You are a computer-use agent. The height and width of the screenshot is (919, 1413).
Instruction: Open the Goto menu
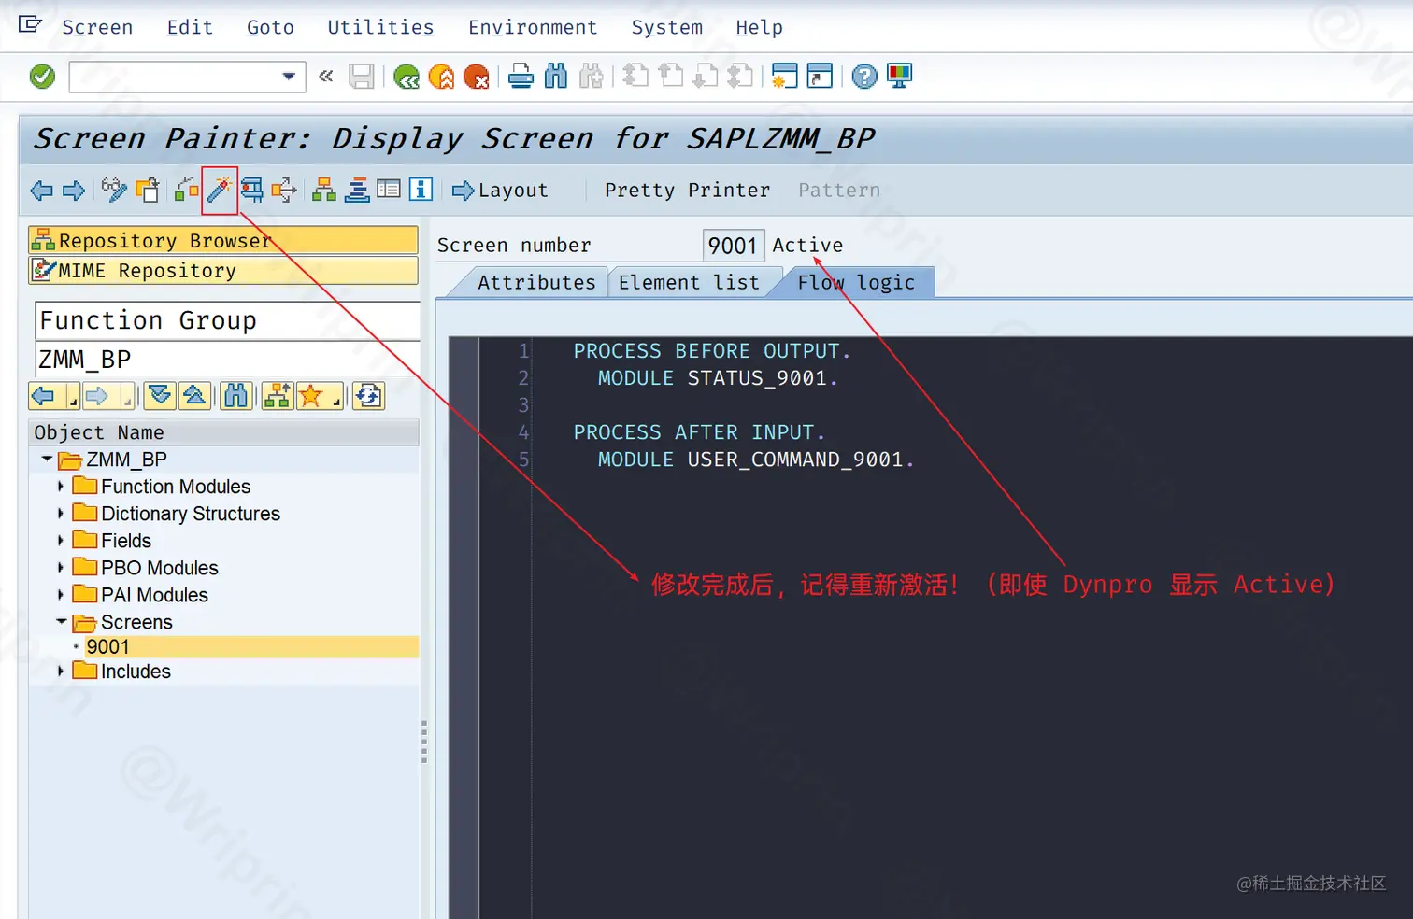270,27
